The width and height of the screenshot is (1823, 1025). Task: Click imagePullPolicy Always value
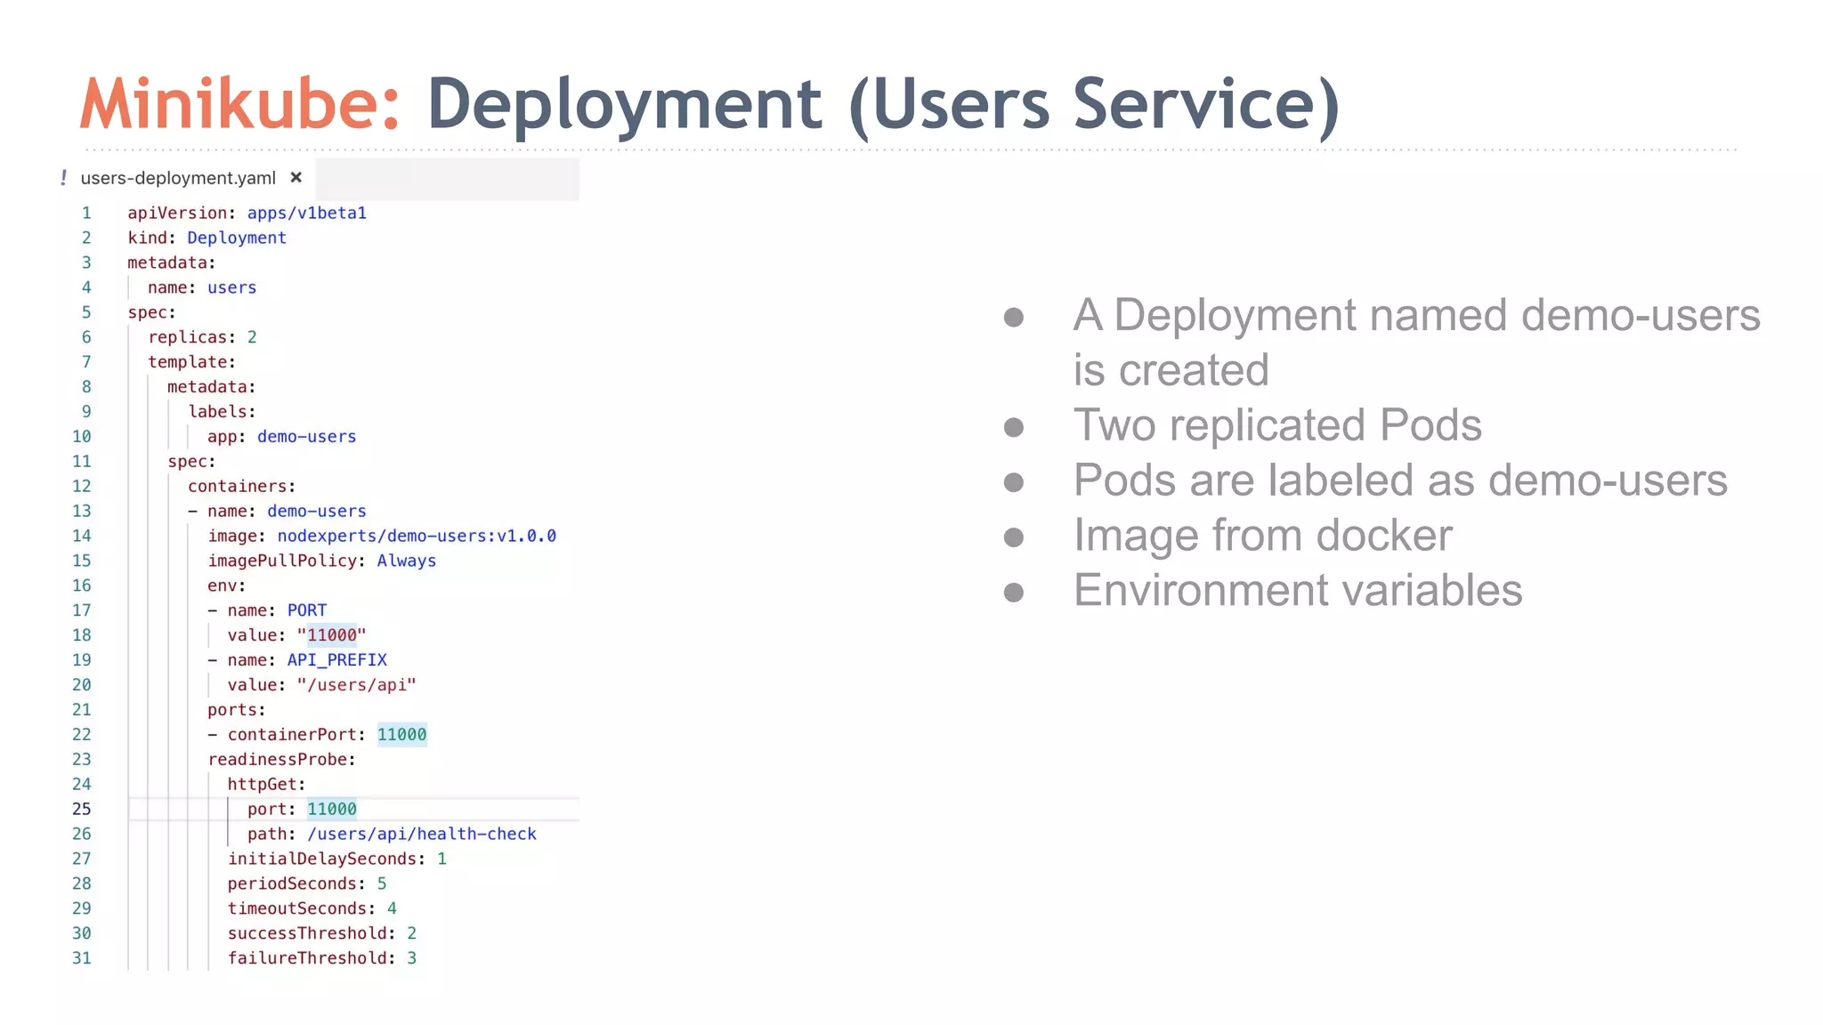[x=406, y=561]
